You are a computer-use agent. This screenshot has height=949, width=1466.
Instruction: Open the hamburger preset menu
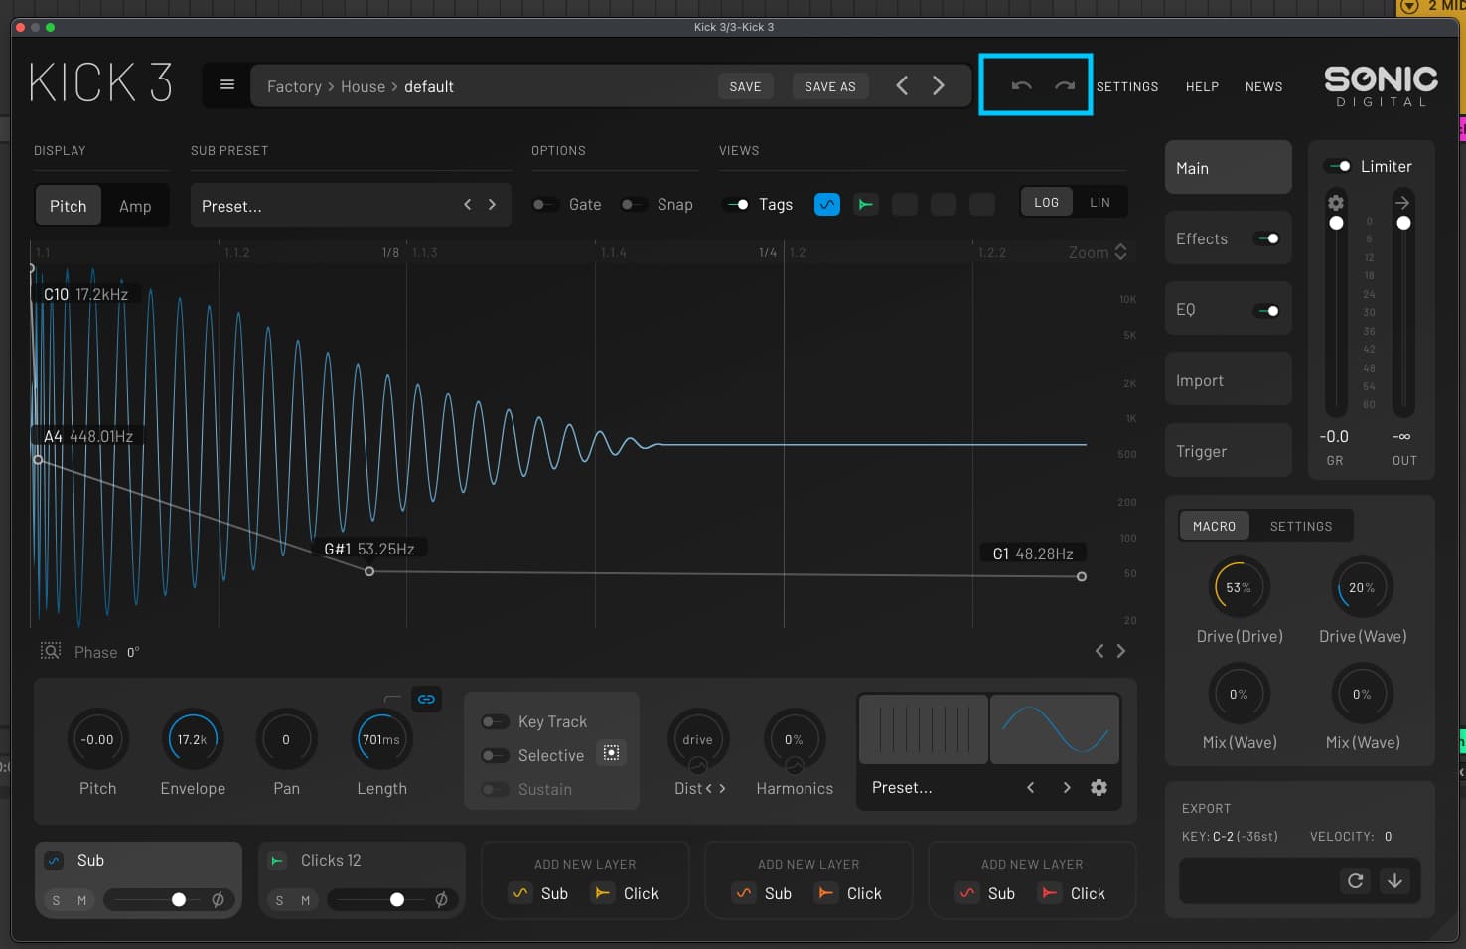[x=227, y=85]
